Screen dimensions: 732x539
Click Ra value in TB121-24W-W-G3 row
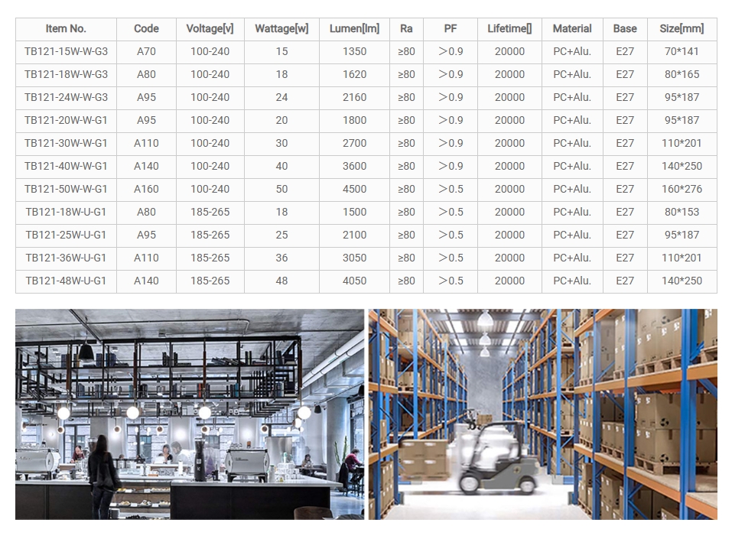pyautogui.click(x=406, y=98)
